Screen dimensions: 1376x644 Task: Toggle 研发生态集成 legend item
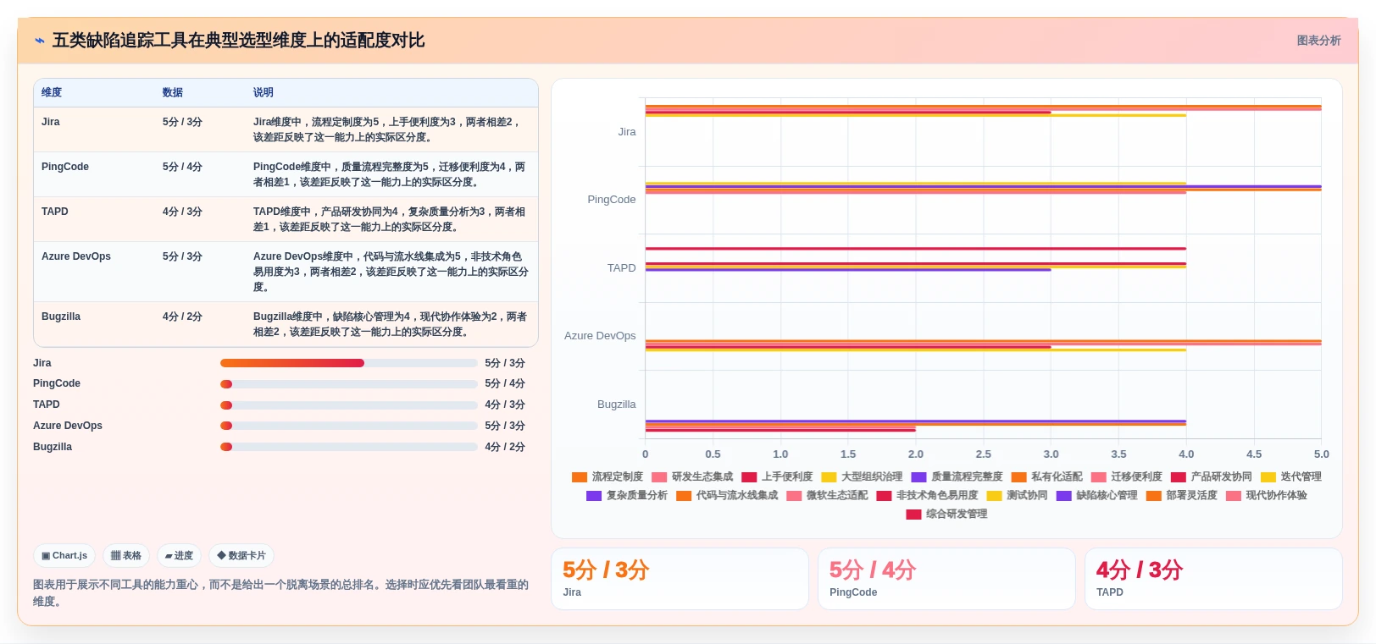pyautogui.click(x=692, y=477)
